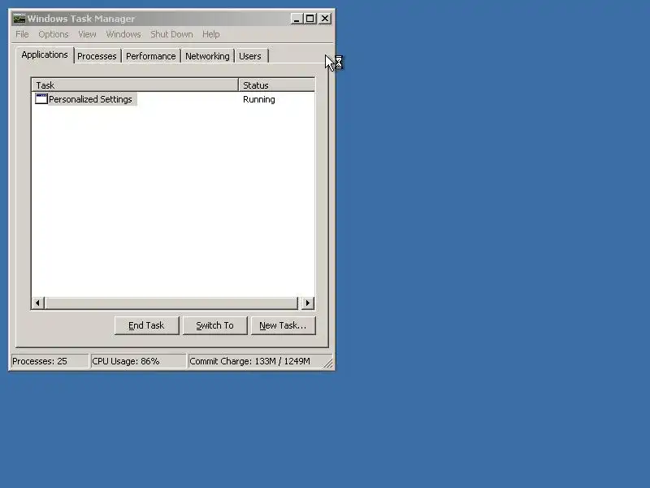
Task: Click the horizontal scrollbar thumb
Action: coord(171,303)
